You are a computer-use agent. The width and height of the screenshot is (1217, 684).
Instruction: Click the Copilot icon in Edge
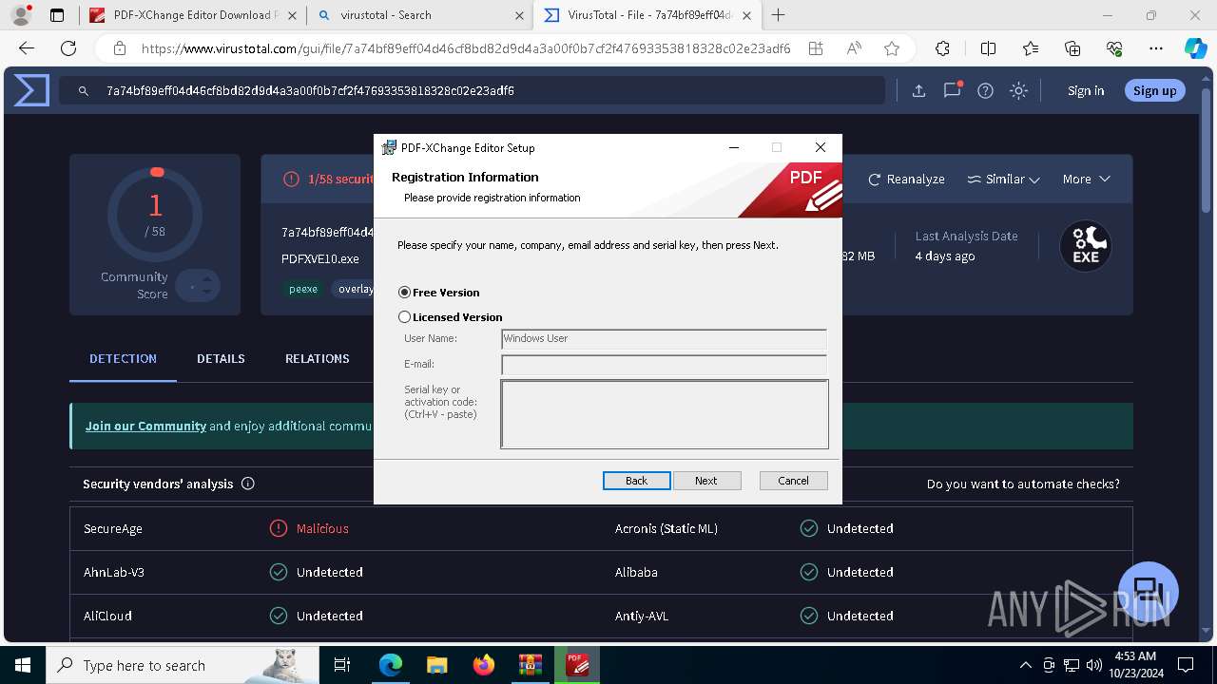pos(1195,48)
